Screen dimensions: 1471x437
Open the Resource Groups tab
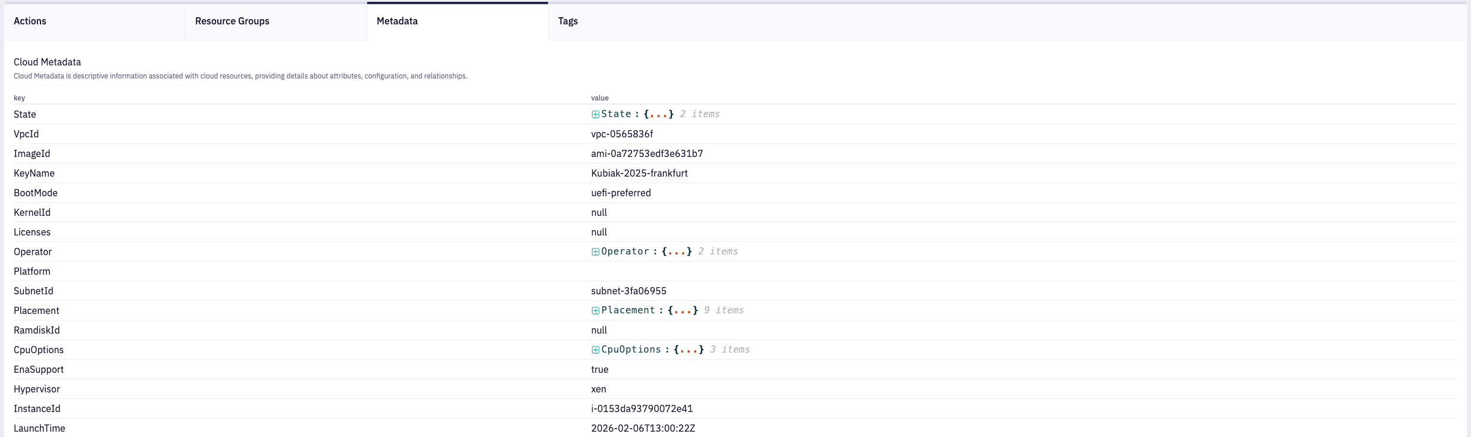[x=232, y=21]
